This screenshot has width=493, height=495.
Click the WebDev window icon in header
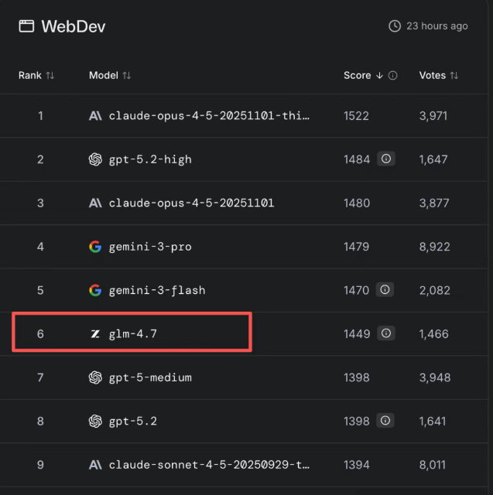tap(26, 26)
